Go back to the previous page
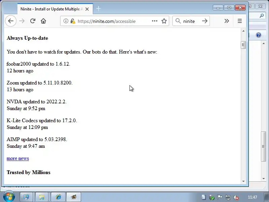This screenshot has width=269, height=202. tap(11, 21)
